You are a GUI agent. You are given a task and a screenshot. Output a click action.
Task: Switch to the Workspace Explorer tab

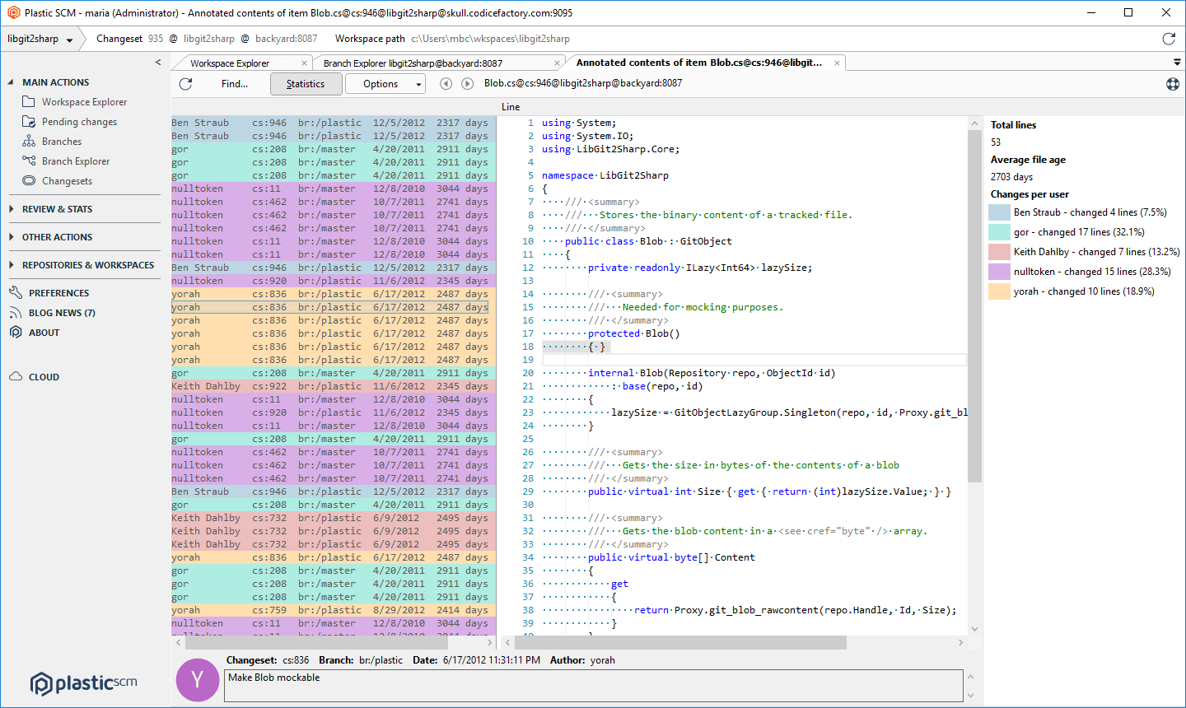(x=230, y=63)
